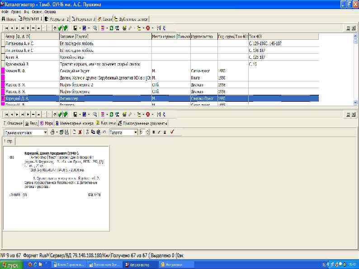Viewport: 359px width, 269px height.
Task: Select the Мафия бессмертна 2 row
Action: pyautogui.click(x=160, y=85)
